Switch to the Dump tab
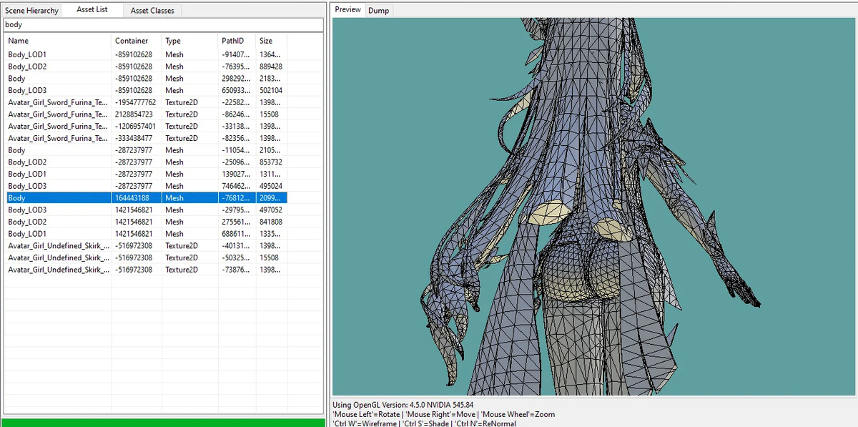This screenshot has height=427, width=858. pos(378,11)
